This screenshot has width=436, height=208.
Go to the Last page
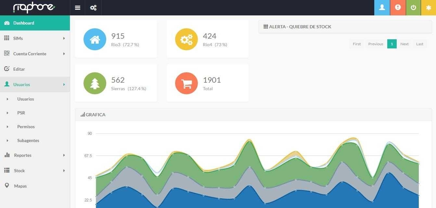coord(420,44)
